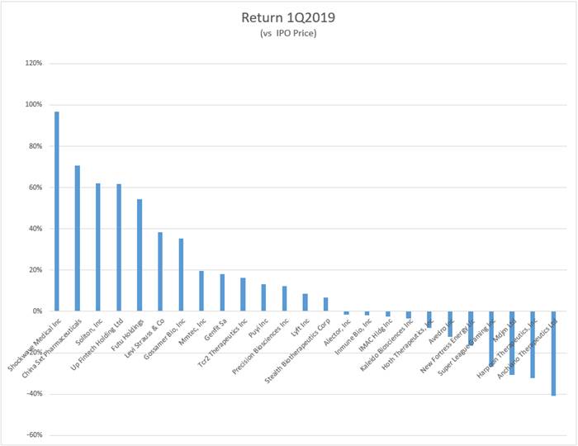
Task: Click the chart title 'Return 1Q2019'
Action: point(288,17)
